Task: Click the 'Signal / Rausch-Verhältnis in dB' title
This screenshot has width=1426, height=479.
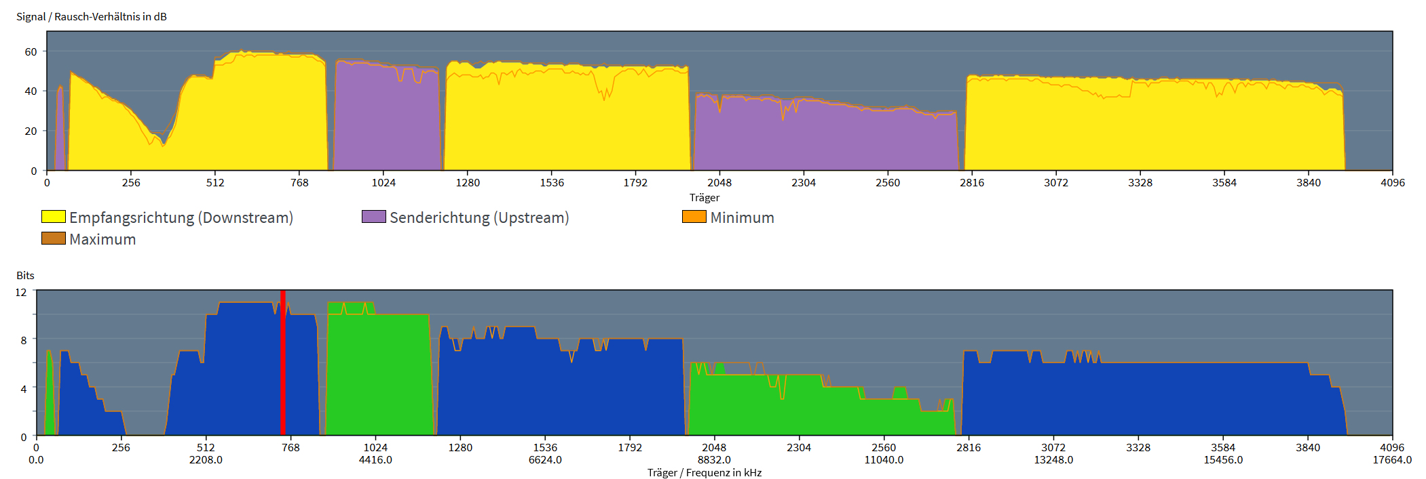Action: [x=92, y=16]
